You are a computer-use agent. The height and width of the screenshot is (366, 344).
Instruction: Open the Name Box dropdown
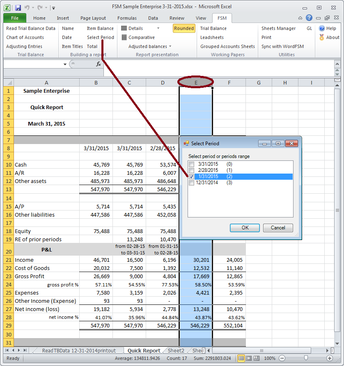point(65,64)
